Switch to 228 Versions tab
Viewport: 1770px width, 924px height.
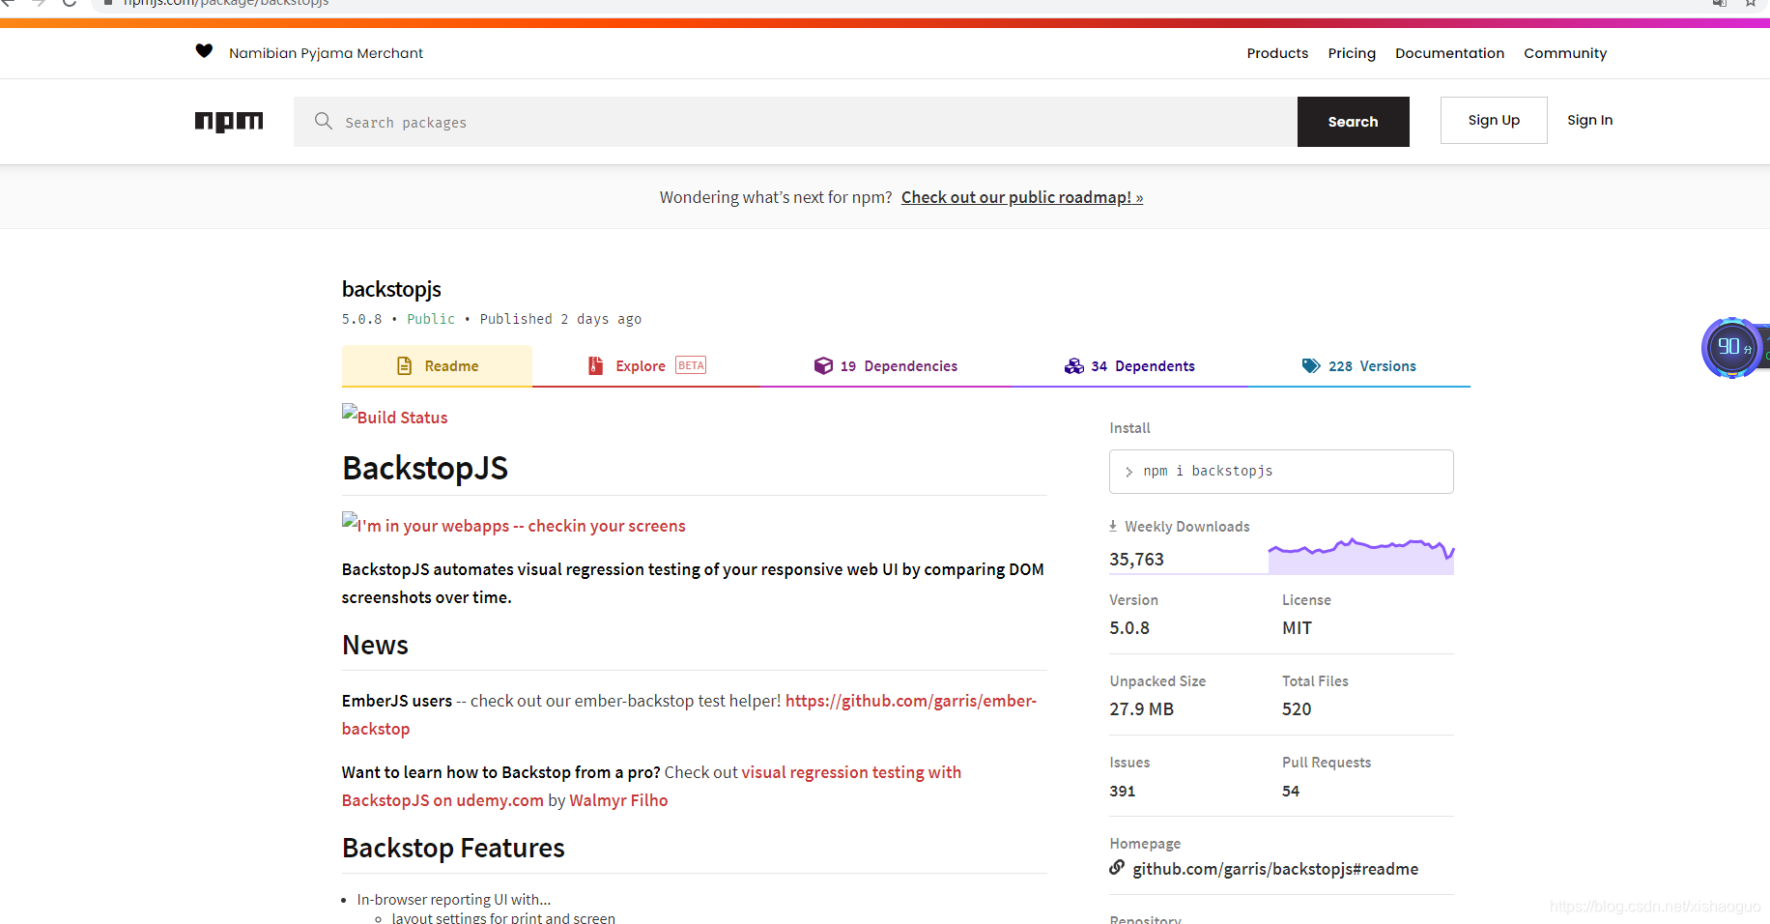[x=1359, y=365]
